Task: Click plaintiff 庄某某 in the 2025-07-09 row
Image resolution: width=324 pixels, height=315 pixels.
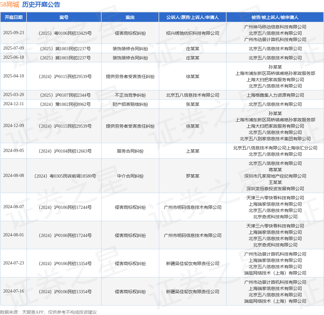Action: 193,49
